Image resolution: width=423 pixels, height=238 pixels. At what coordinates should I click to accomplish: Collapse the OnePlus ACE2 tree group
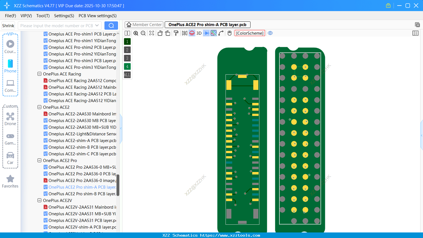point(39,107)
